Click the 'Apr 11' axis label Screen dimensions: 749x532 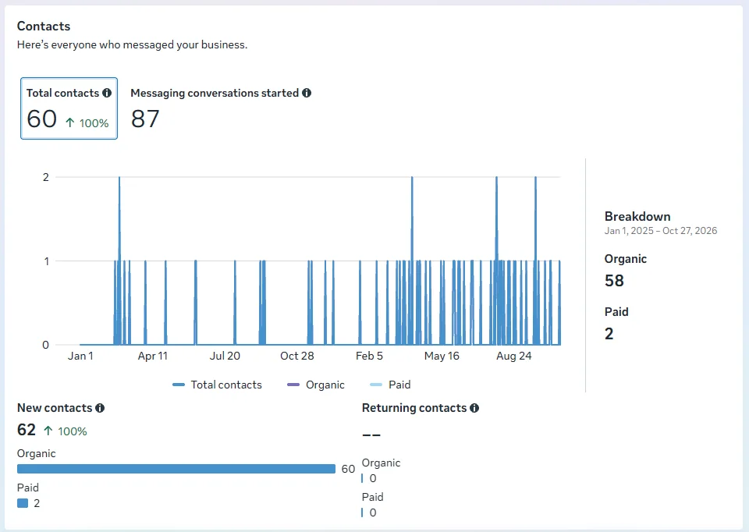coord(153,356)
